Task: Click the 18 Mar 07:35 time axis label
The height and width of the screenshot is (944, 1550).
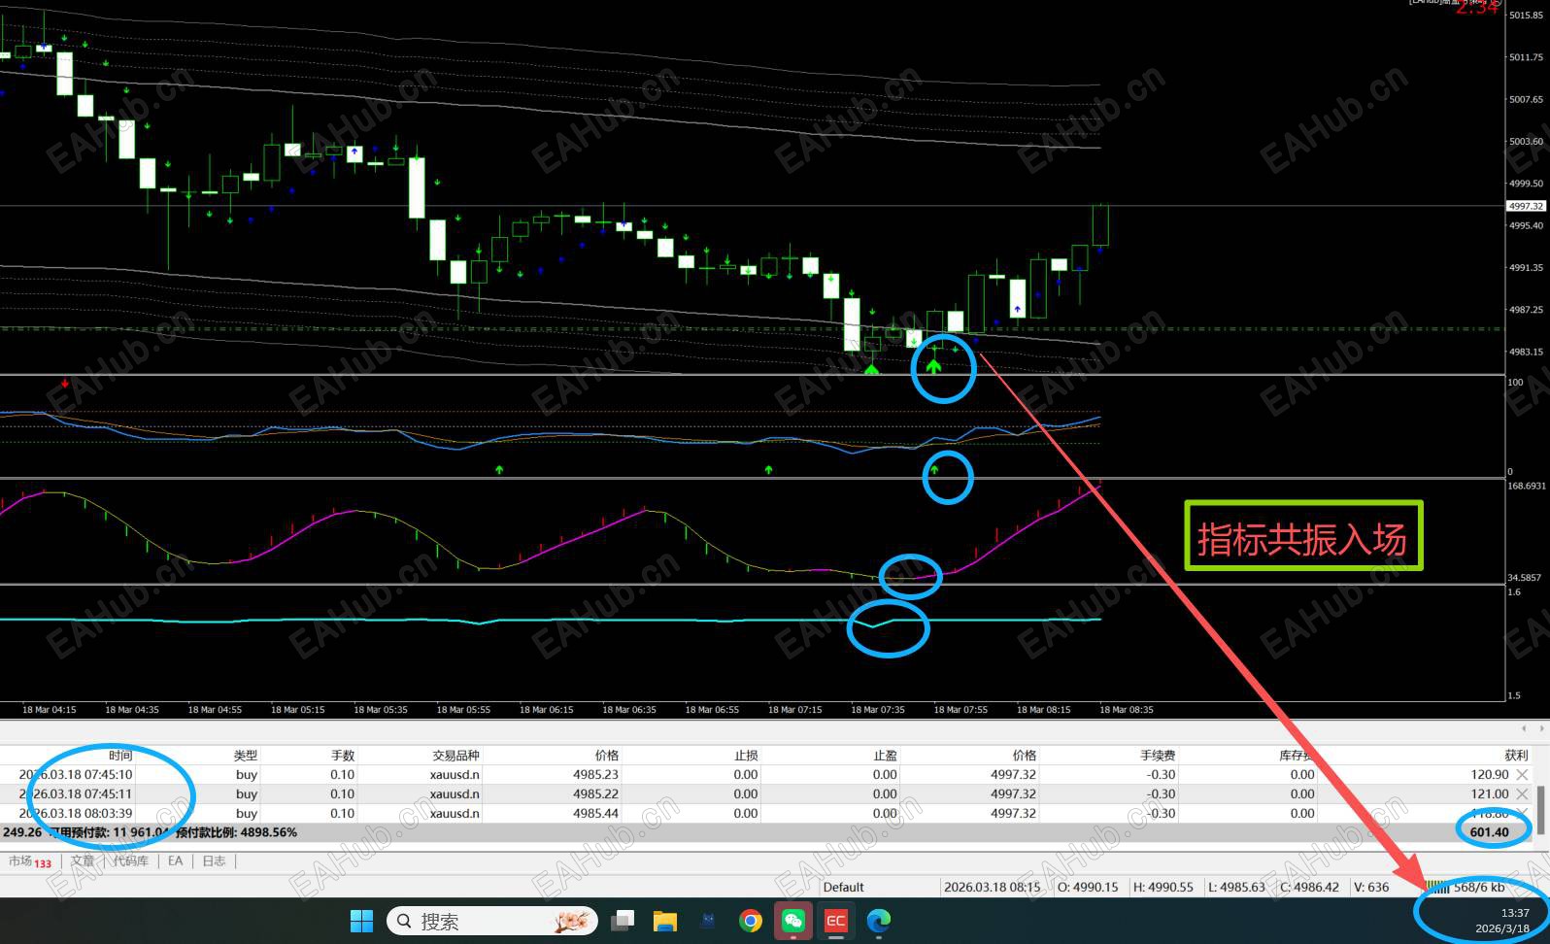Action: pos(878,710)
